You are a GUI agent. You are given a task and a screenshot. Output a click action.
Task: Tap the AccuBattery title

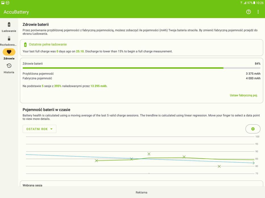click(16, 12)
